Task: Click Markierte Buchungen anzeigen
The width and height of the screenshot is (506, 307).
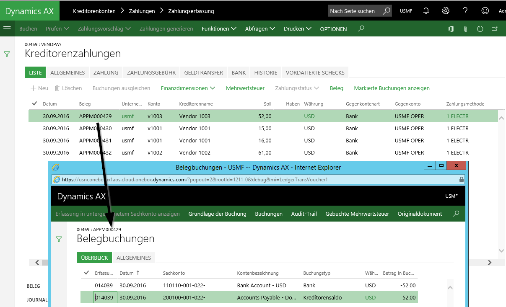Action: [x=392, y=88]
